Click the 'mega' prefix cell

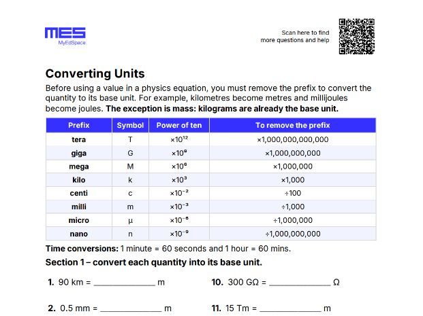point(79,166)
